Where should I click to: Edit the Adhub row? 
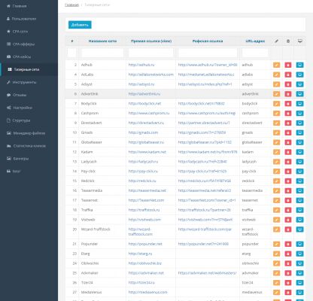276,65
